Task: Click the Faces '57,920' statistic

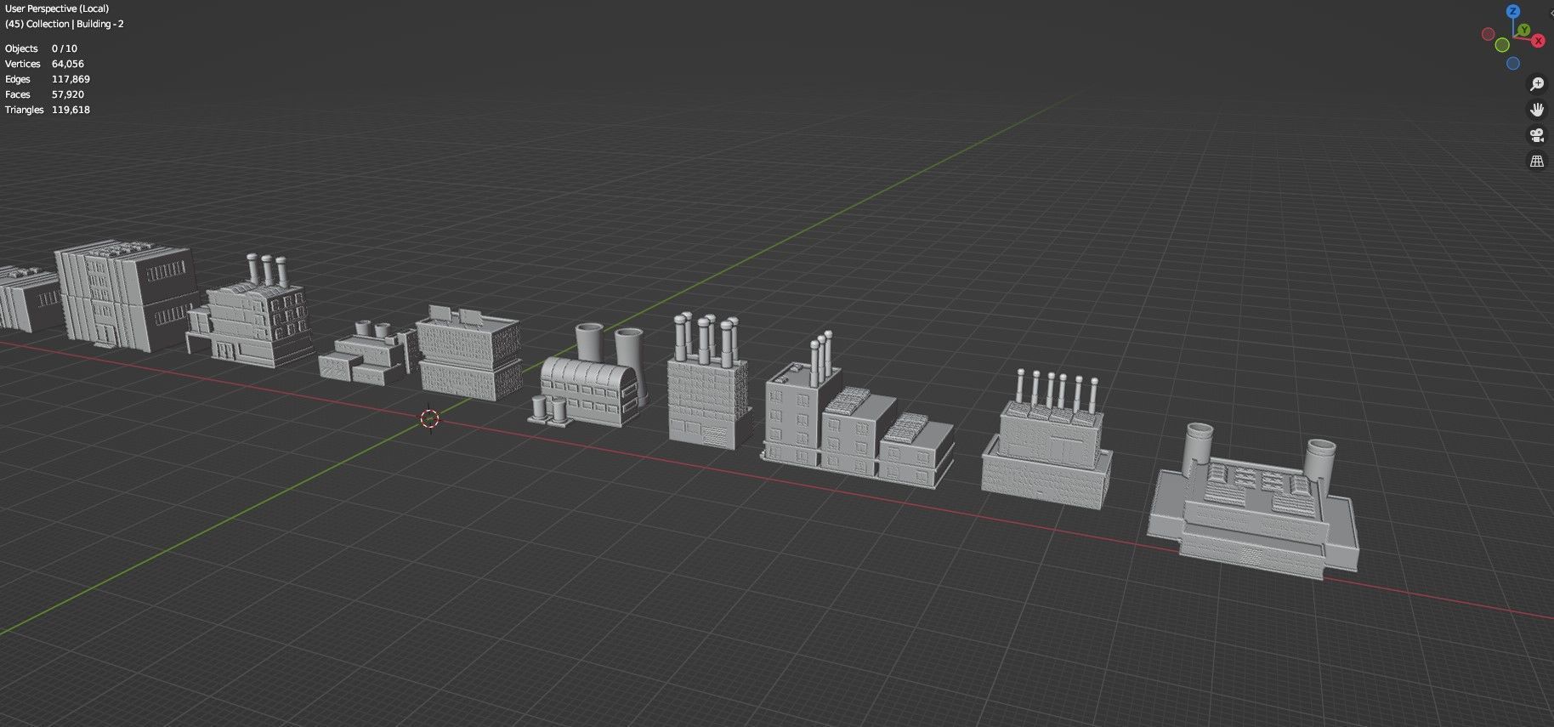Action: [68, 94]
